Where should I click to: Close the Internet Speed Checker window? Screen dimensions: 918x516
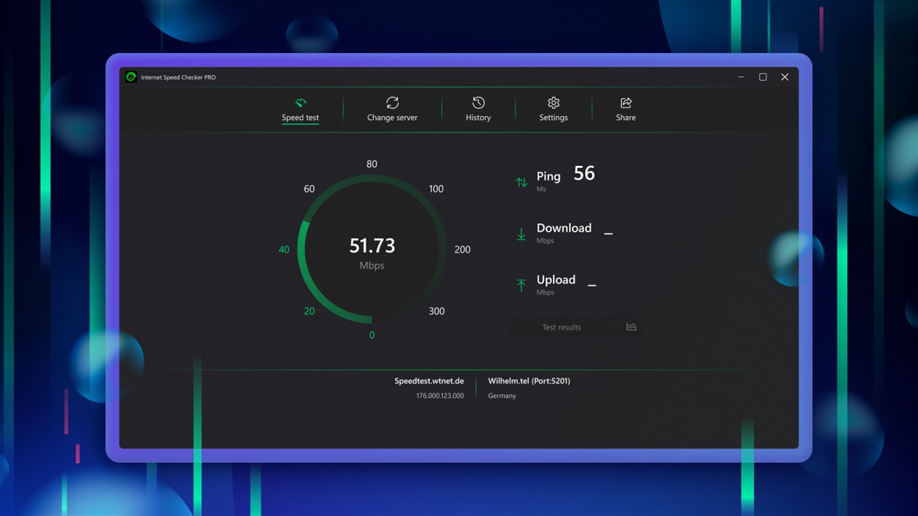coord(785,77)
